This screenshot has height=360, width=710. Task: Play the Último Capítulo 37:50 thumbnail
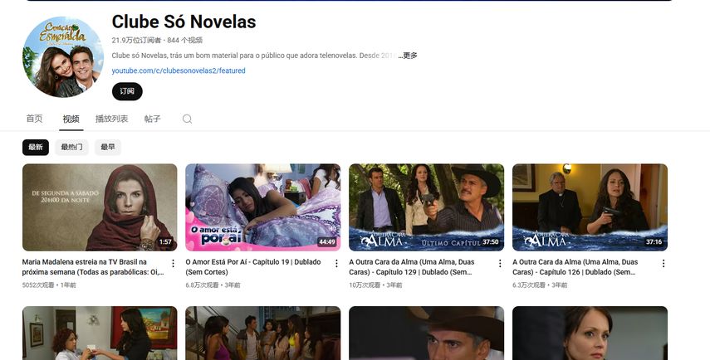coord(427,207)
